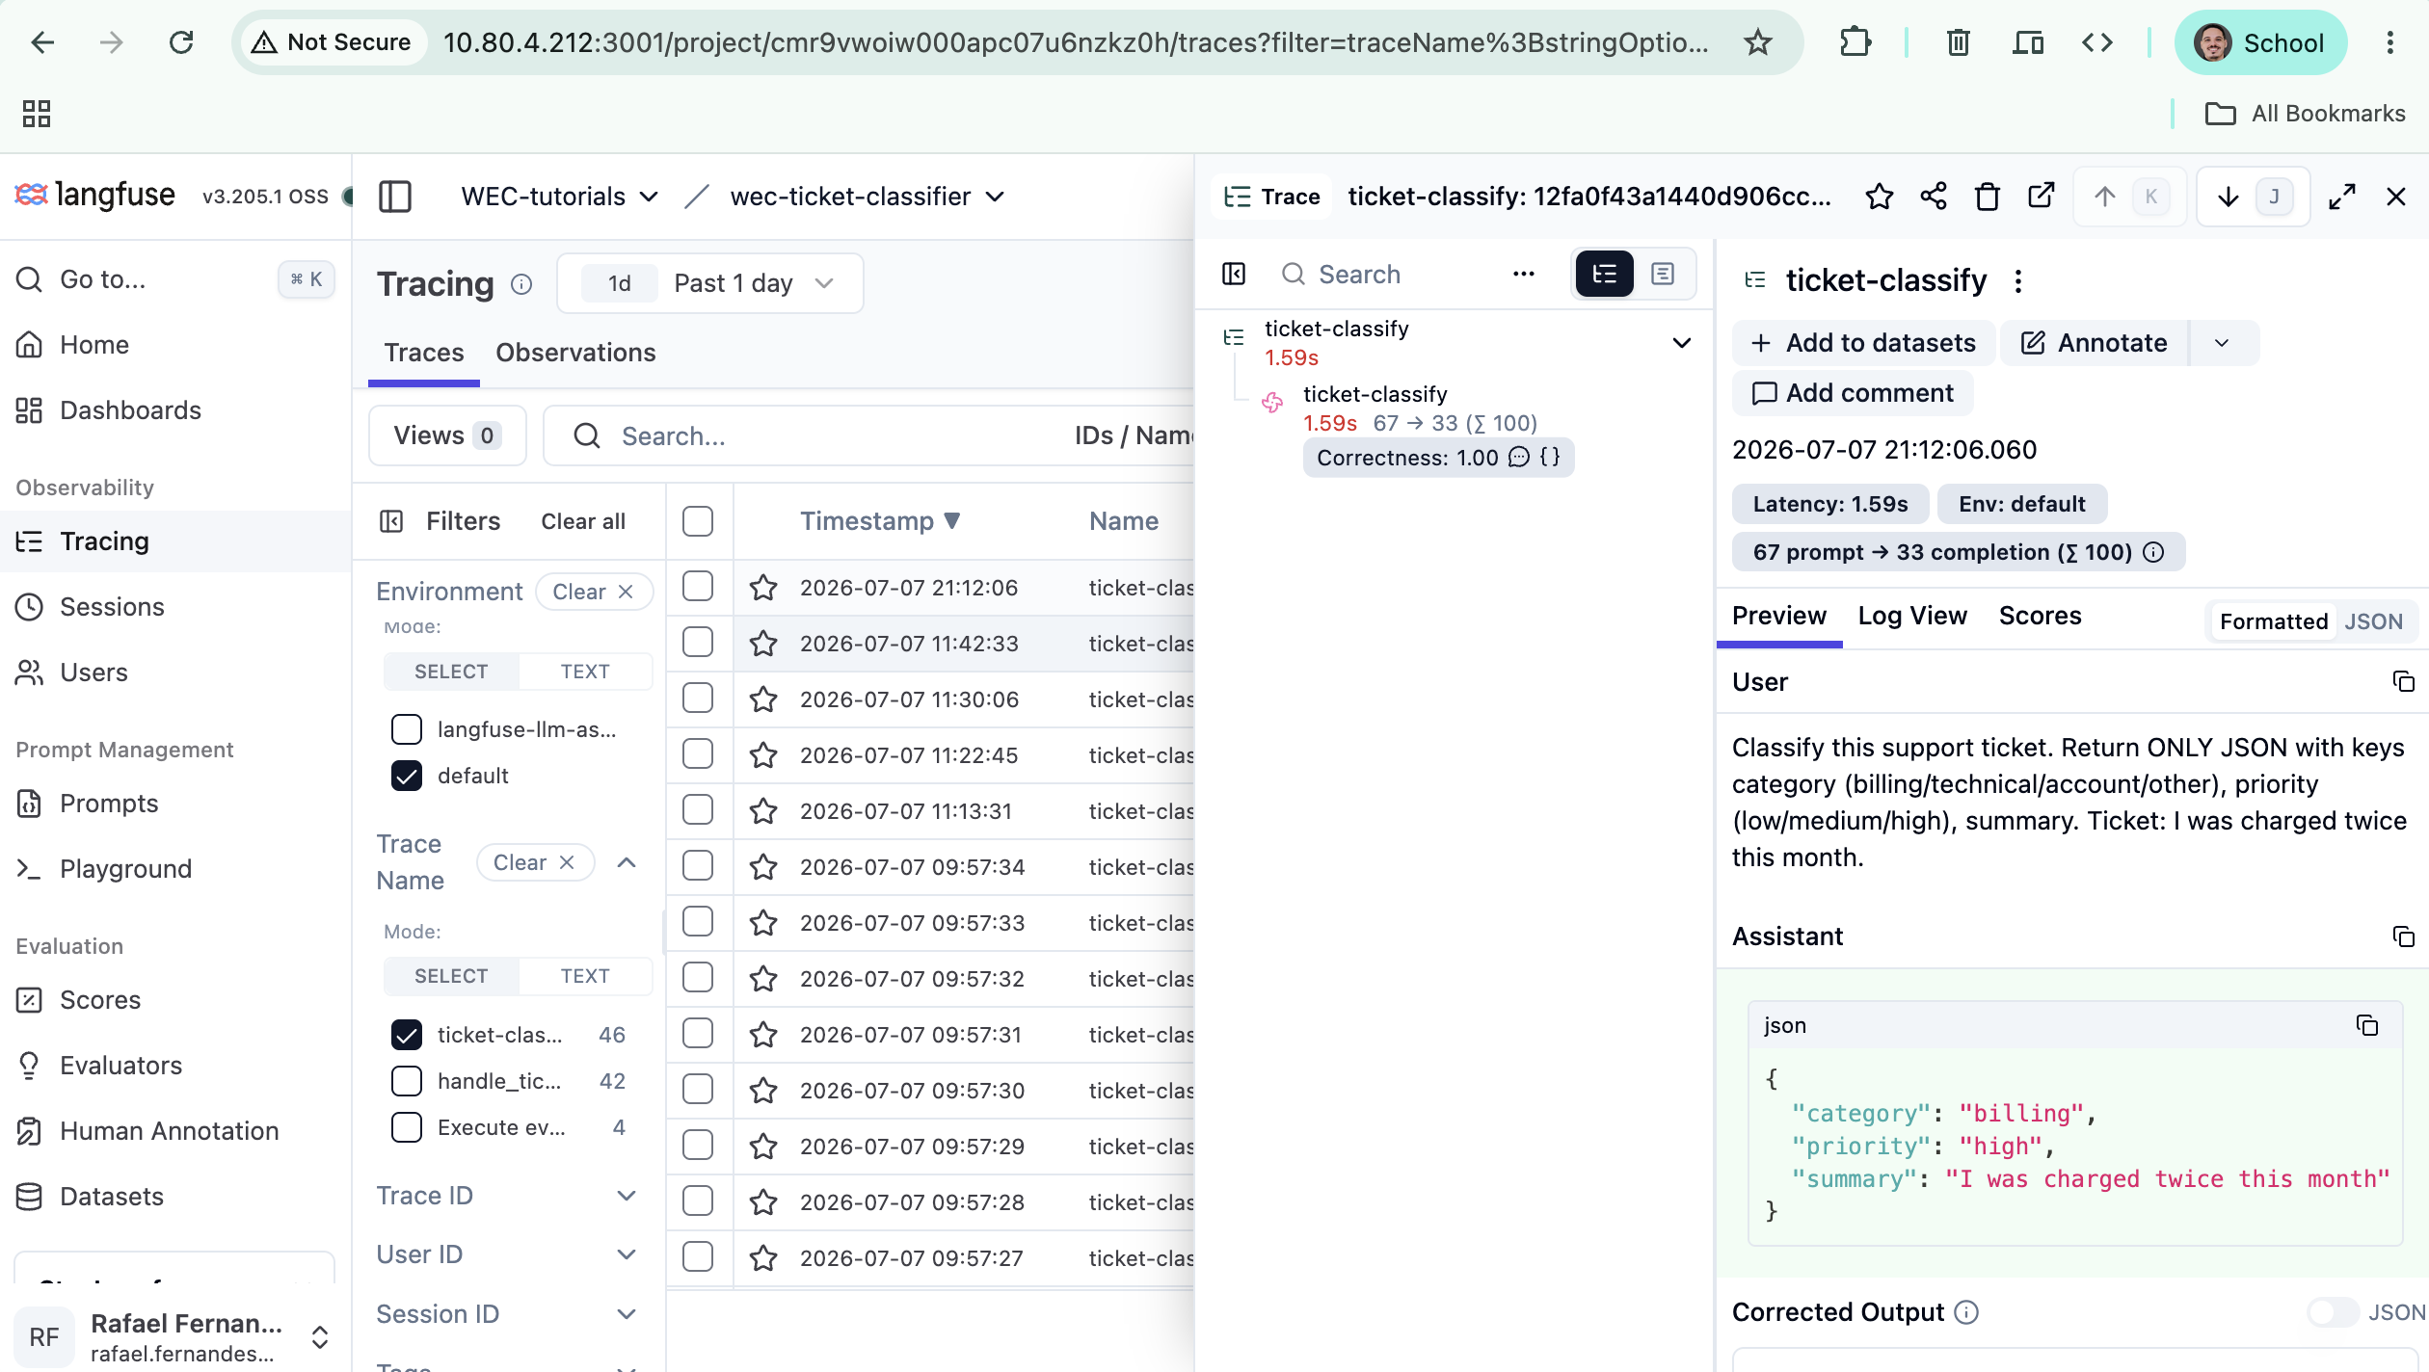The height and width of the screenshot is (1372, 2429).
Task: Click the Add to datasets button
Action: click(x=1863, y=343)
